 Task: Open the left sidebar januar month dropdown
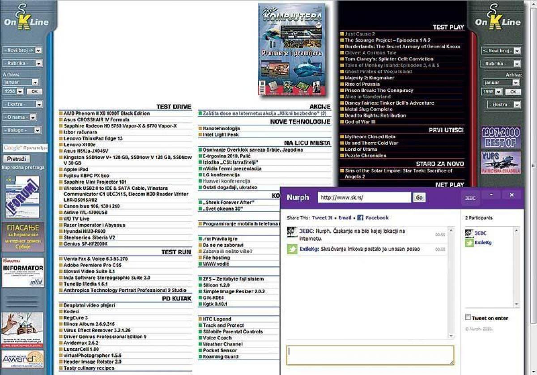tap(21, 82)
